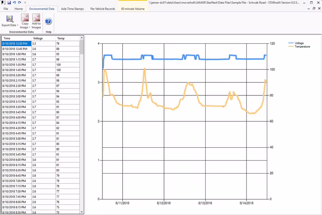Image resolution: width=322 pixels, height=215 pixels.
Task: Click the Export Data icon
Action: coord(9,18)
